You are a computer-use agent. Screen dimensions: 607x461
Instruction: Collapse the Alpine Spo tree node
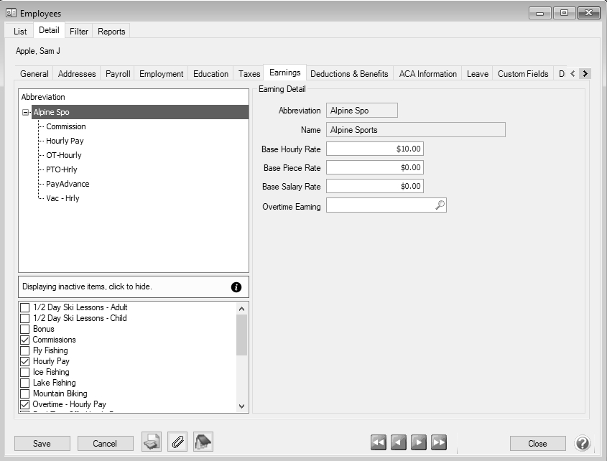pos(26,112)
